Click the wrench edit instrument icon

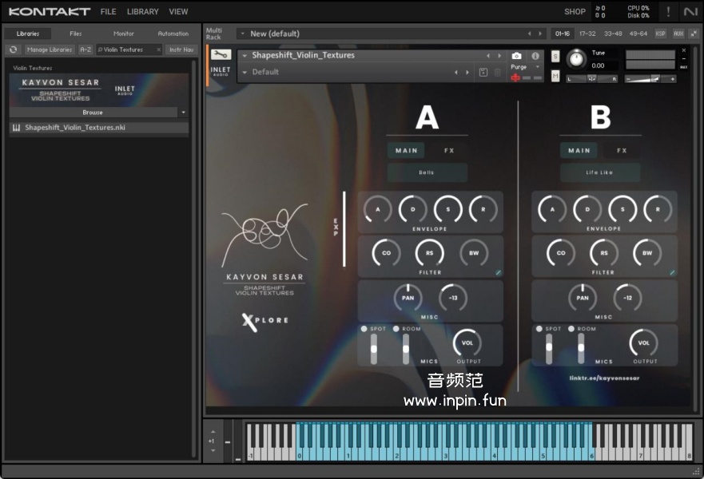tap(221, 54)
